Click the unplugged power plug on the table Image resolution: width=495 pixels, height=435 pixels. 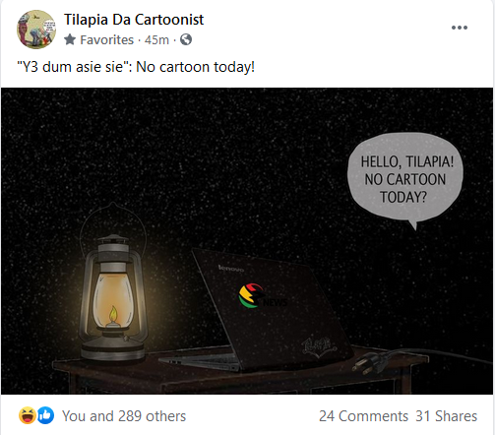click(x=371, y=363)
